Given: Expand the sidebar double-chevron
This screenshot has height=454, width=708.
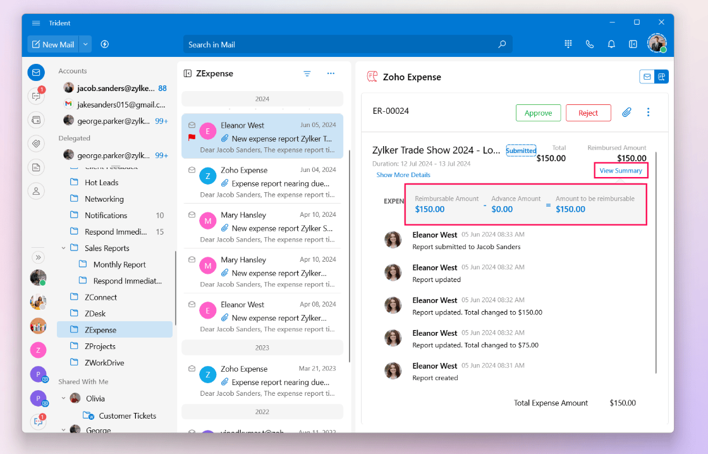Looking at the screenshot, I should pos(39,257).
